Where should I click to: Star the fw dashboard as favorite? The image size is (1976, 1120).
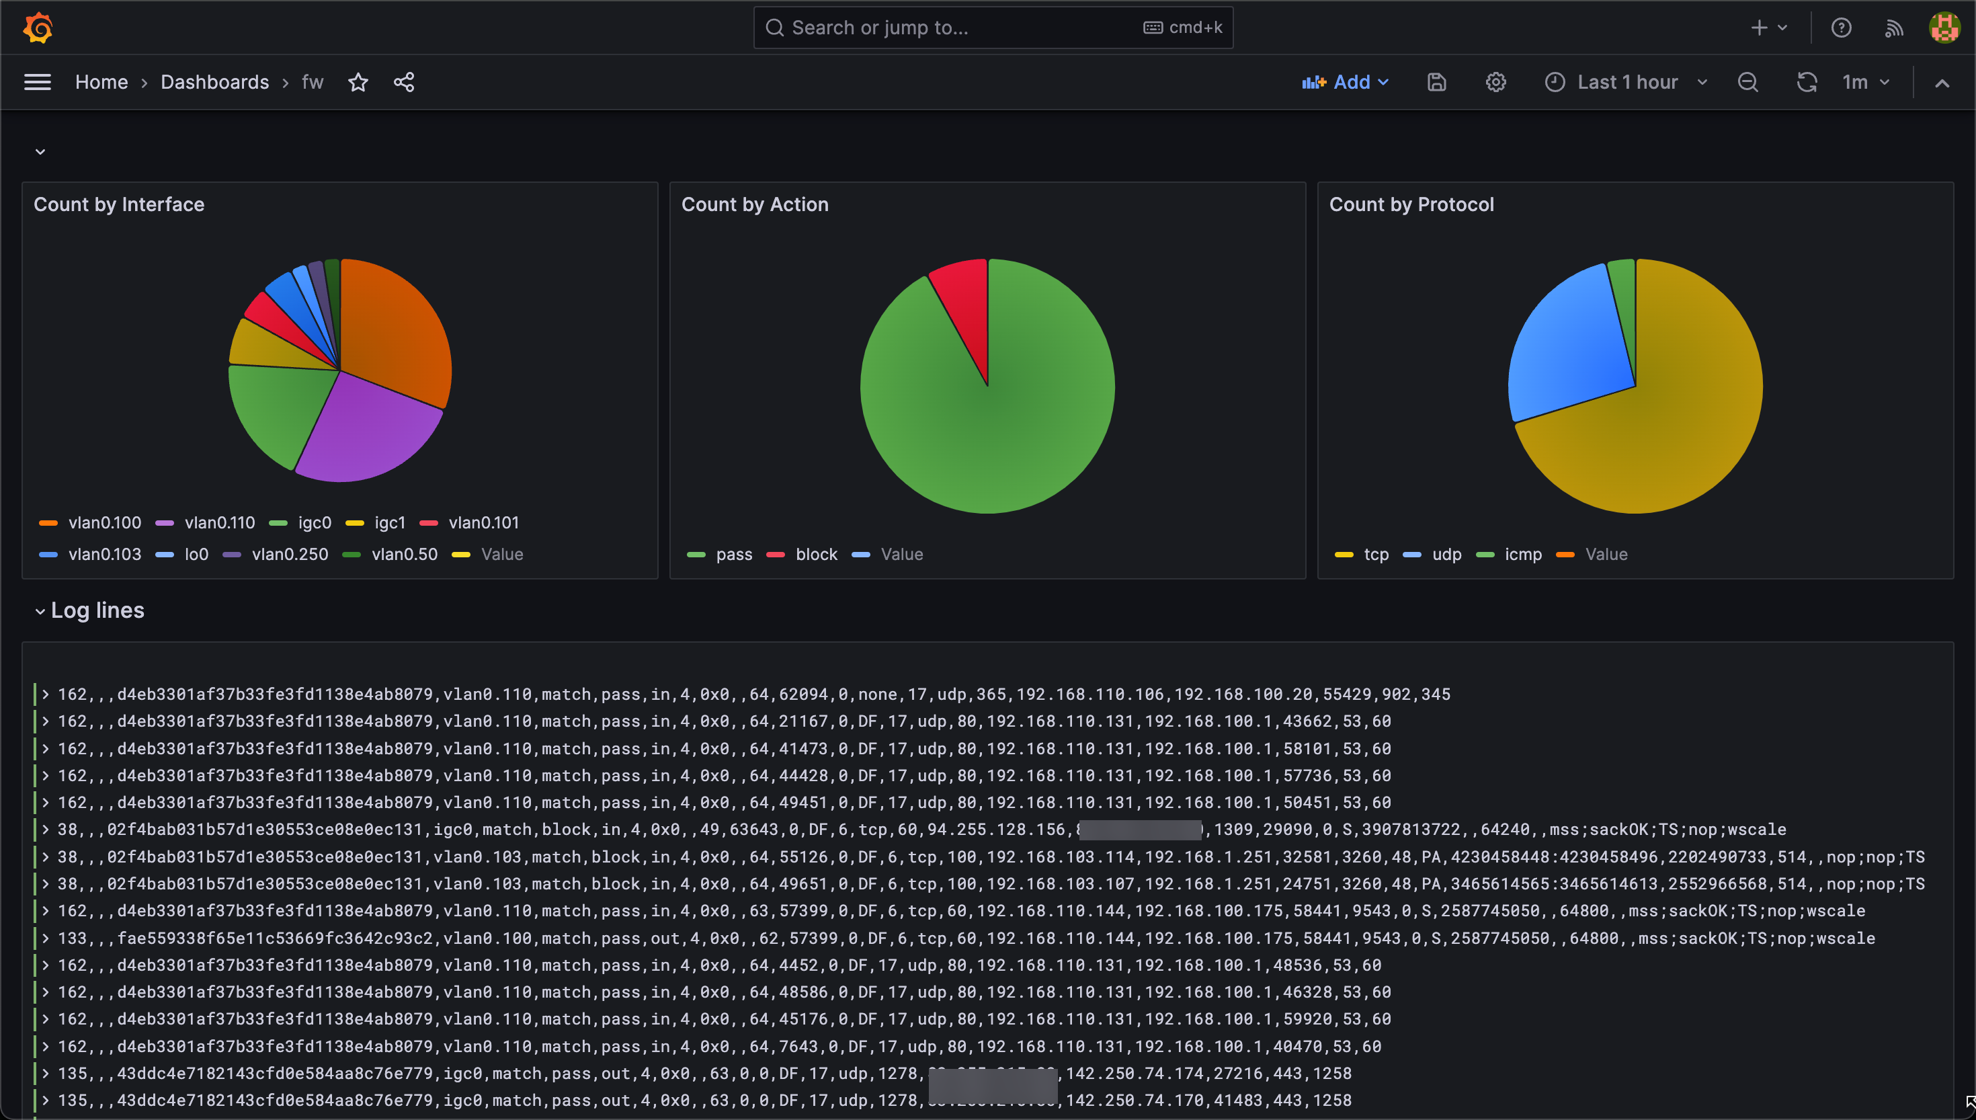click(358, 82)
